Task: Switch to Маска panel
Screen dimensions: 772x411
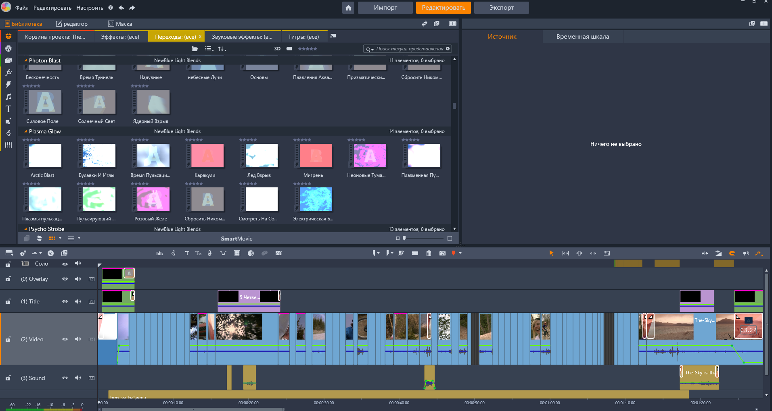Action: coord(120,24)
